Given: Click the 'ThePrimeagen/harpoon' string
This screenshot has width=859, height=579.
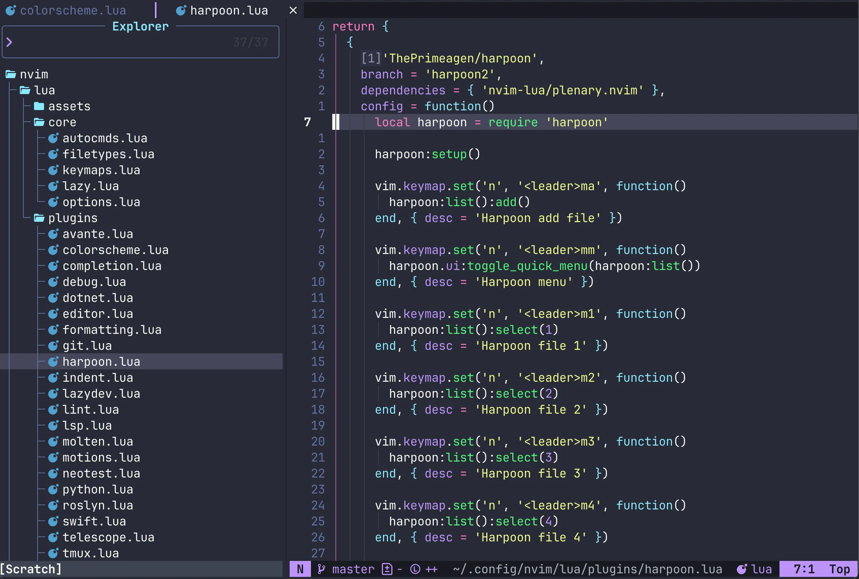Looking at the screenshot, I should click(x=460, y=58).
